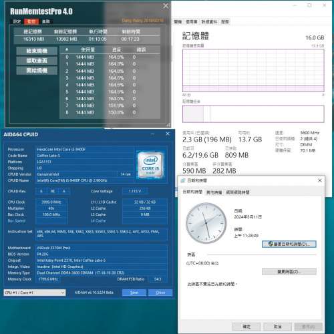Confirm with the 確定 button in Date and Time
The width and height of the screenshot is (334, 334).
(x=246, y=327)
